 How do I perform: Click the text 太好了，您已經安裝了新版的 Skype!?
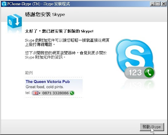click(x=59, y=31)
